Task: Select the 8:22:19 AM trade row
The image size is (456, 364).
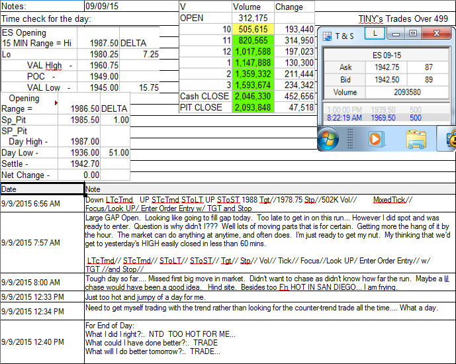Action: [x=387, y=117]
